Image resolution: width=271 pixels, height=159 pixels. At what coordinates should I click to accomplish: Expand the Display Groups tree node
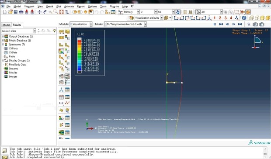(x=3, y=60)
